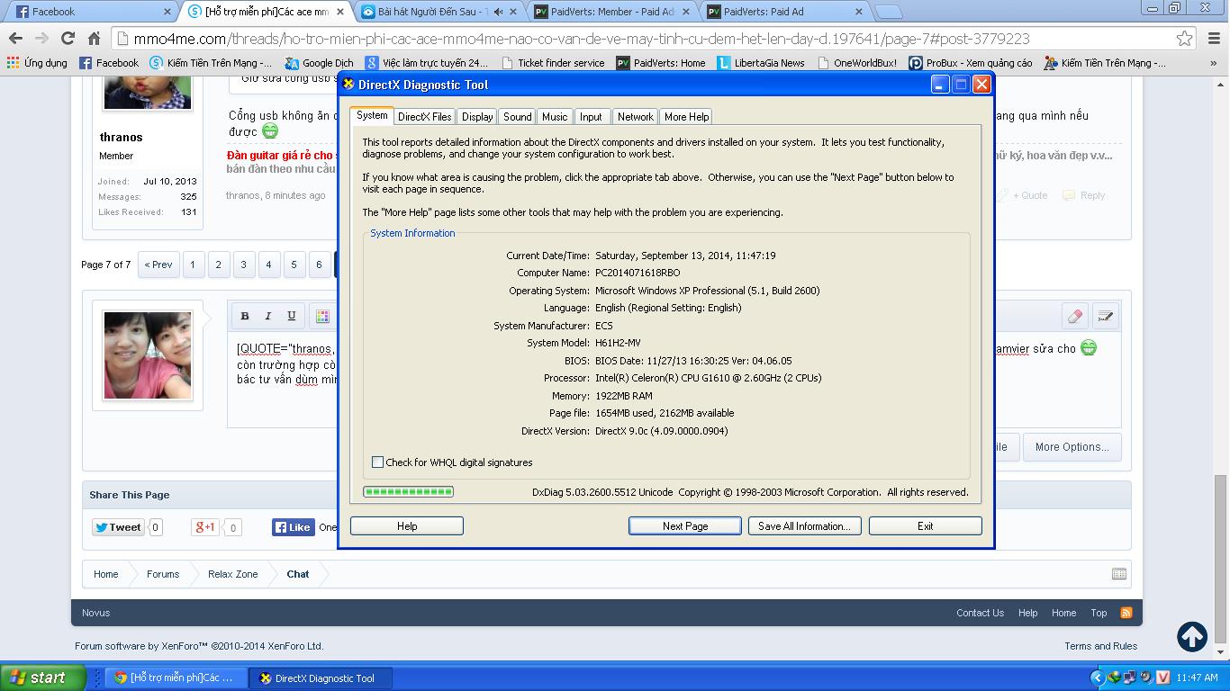Open Chrome's hamburger menu
The width and height of the screenshot is (1230, 691).
[x=1213, y=39]
